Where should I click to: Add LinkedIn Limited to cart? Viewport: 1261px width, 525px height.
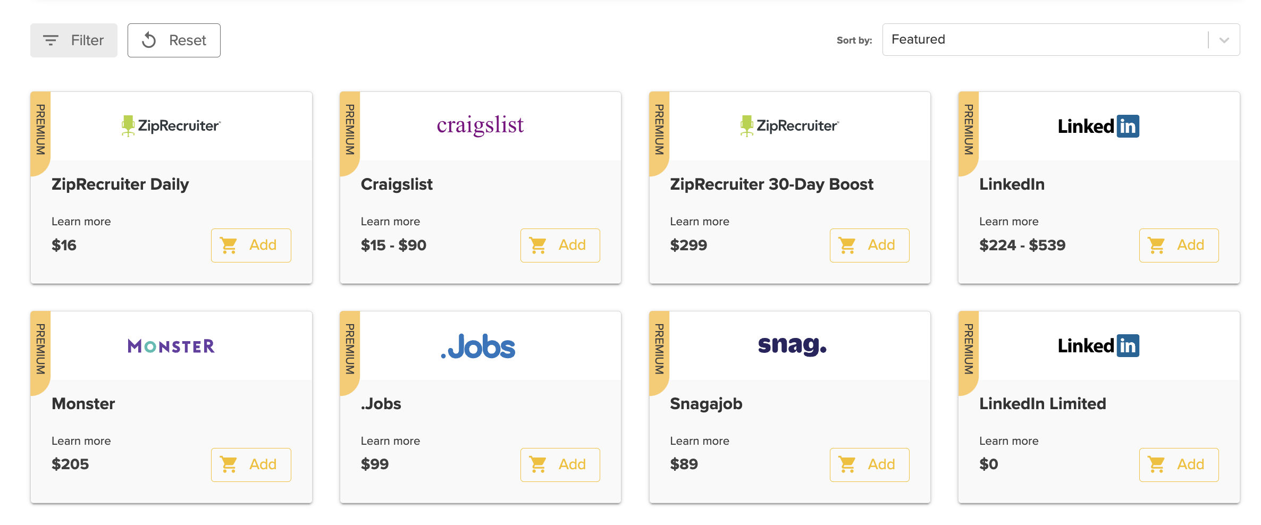1179,464
